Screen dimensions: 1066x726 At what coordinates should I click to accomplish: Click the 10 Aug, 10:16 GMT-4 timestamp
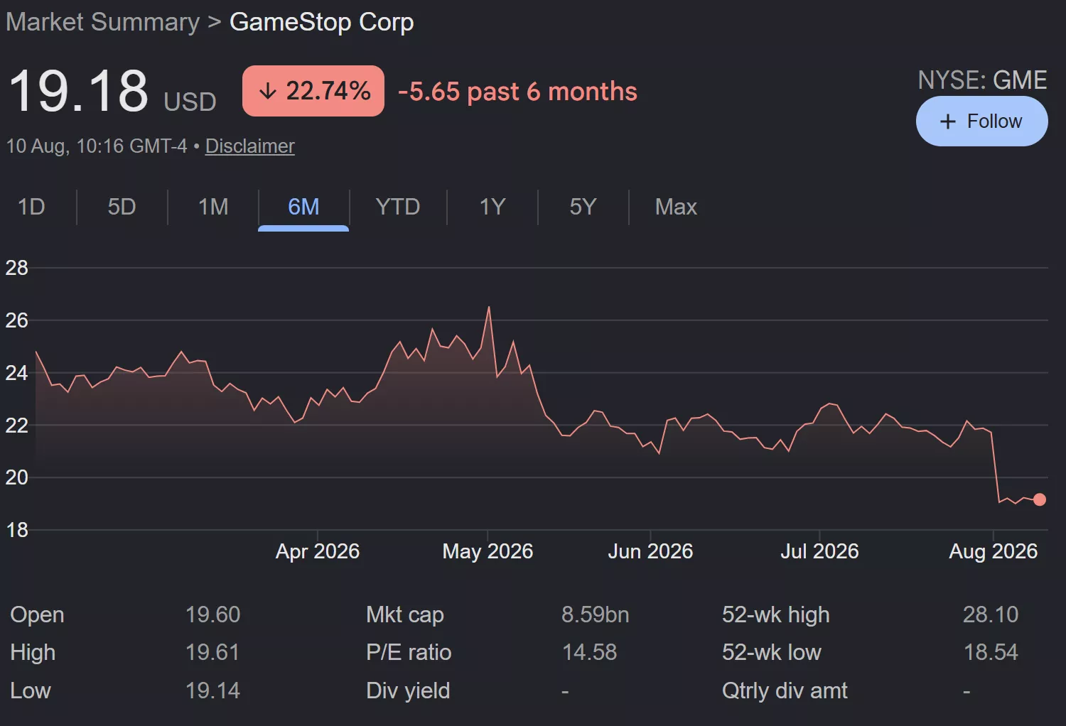point(97,146)
